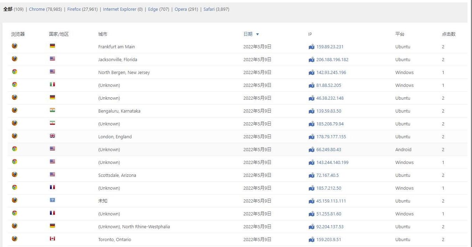The image size is (472, 247).
Task: Filter visitors by Firefox
Action: pyautogui.click(x=74, y=9)
